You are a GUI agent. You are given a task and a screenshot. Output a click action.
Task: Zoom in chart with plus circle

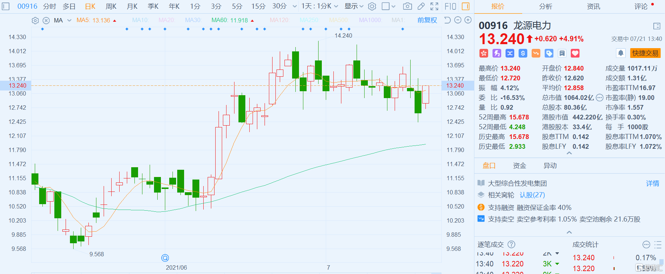[468, 20]
